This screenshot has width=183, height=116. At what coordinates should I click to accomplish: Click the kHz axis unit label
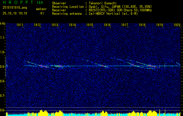point(3,23)
